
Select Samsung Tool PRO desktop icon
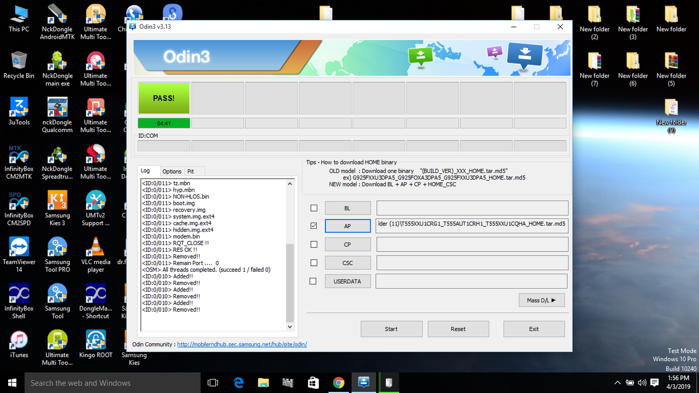(x=57, y=255)
